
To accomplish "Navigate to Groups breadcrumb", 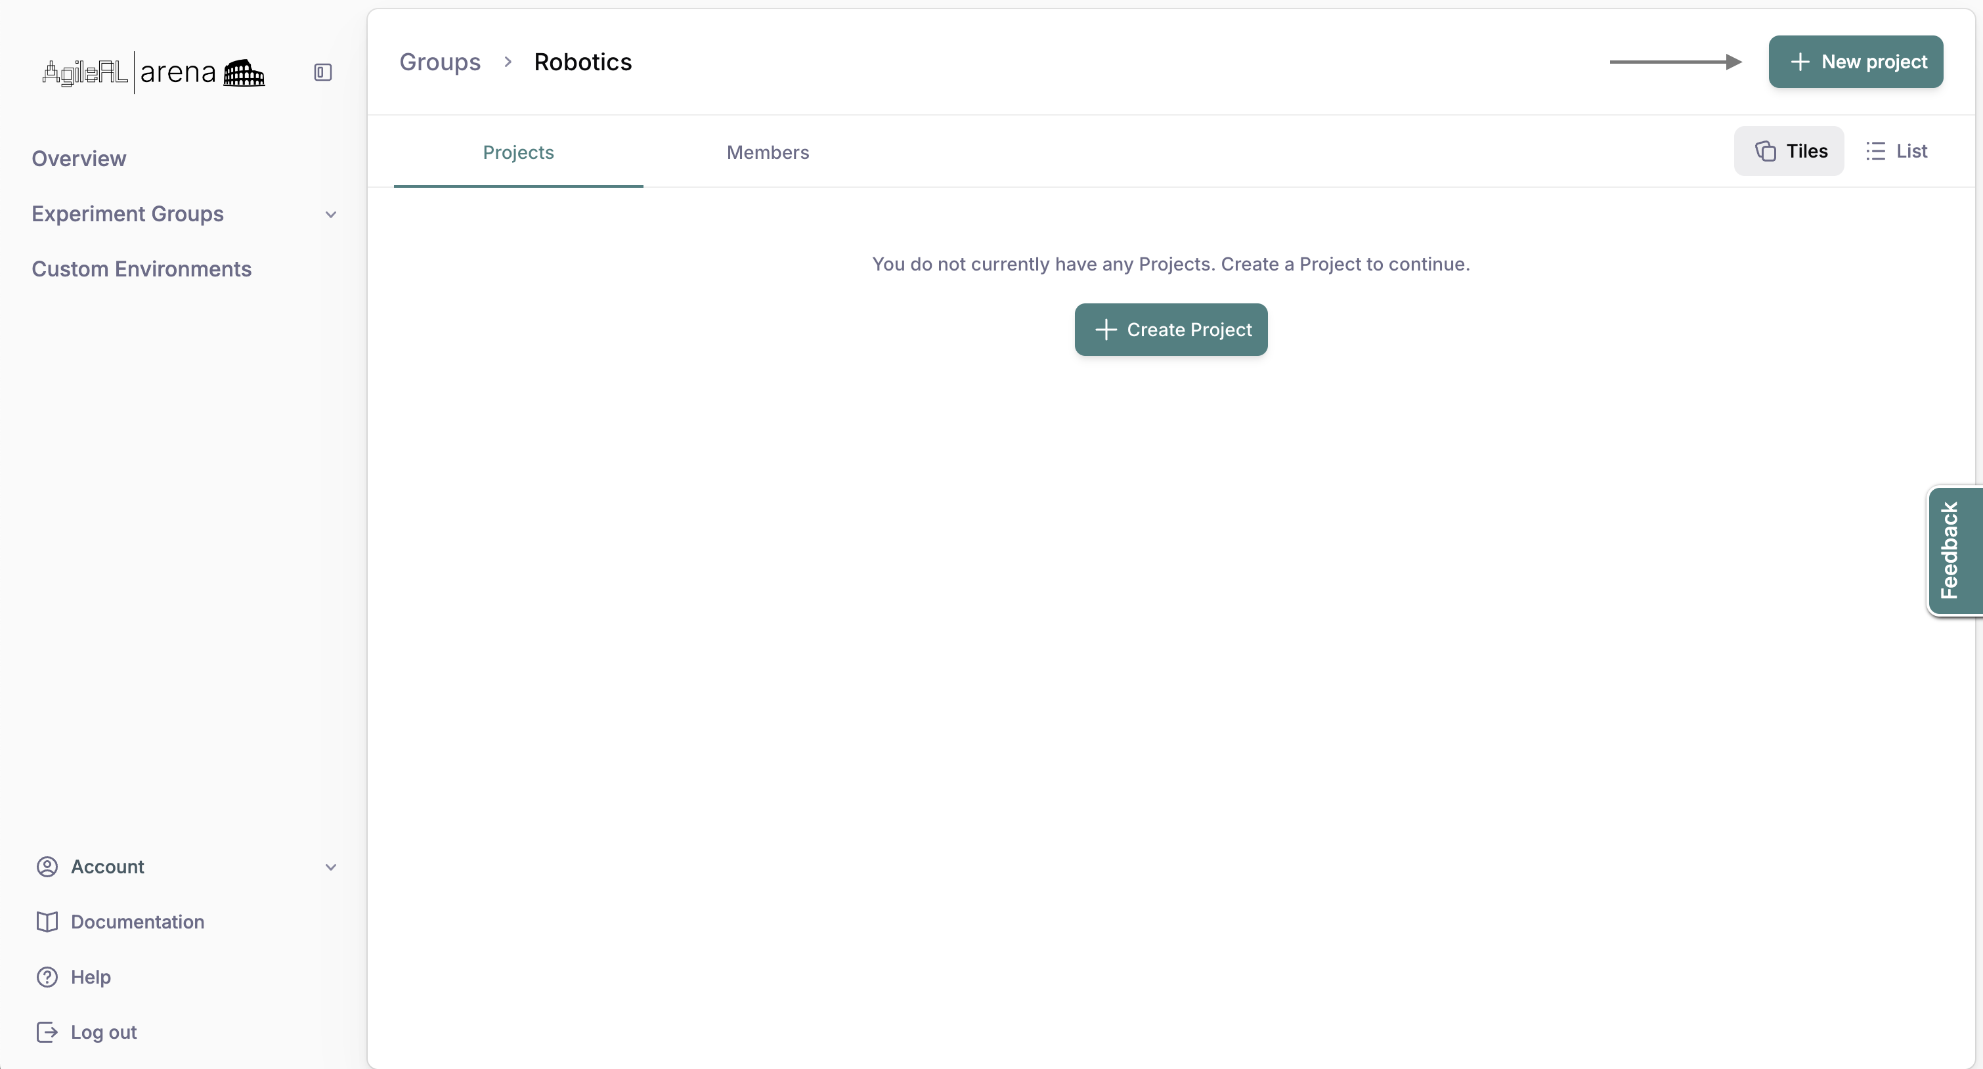I will 441,62.
